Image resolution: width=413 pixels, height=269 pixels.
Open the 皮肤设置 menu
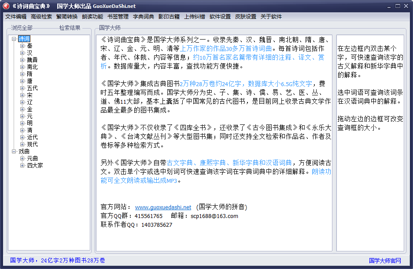[x=246, y=17]
